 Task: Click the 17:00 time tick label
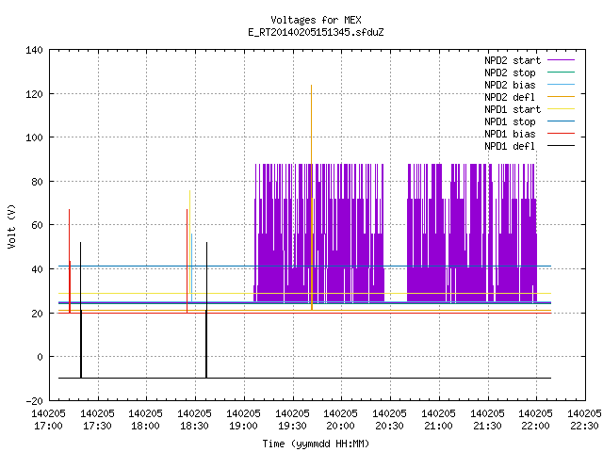coord(48,426)
